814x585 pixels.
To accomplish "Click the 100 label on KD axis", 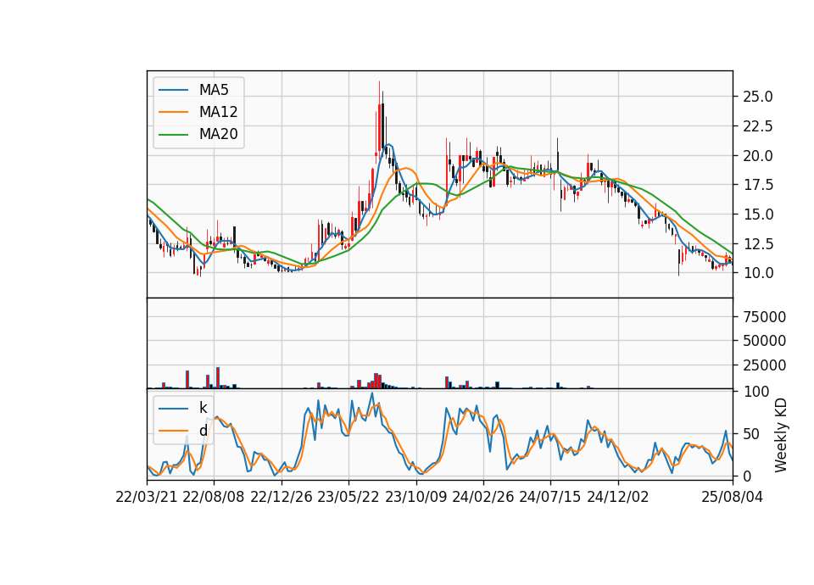I will pos(756,392).
